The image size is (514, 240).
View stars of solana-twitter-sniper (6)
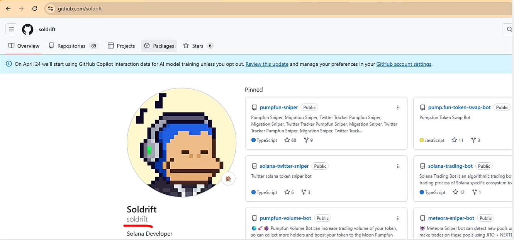pos(289,192)
